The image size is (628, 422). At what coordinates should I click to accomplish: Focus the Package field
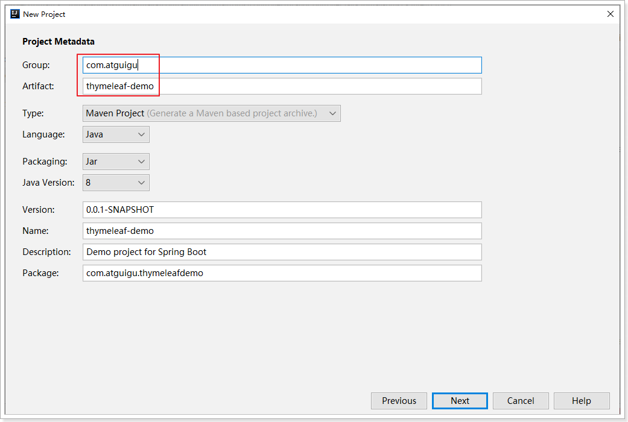point(282,273)
